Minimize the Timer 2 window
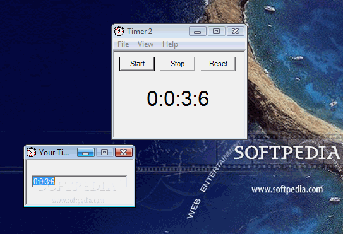Screen dimensions: 343x234 (x=197, y=32)
